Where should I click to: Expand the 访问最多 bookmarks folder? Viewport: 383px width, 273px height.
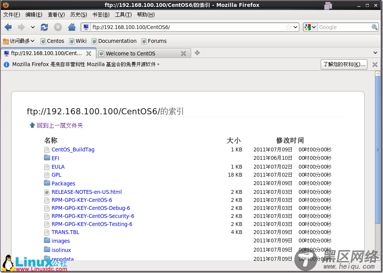point(19,41)
